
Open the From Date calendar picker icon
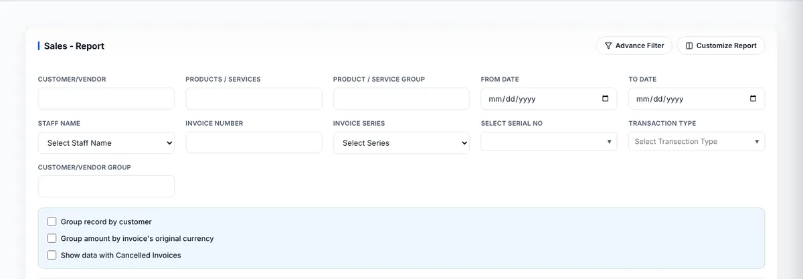click(606, 98)
